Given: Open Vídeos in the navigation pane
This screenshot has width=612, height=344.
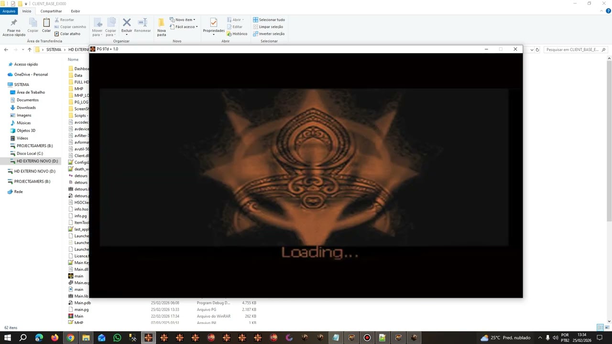Looking at the screenshot, I should point(22,138).
